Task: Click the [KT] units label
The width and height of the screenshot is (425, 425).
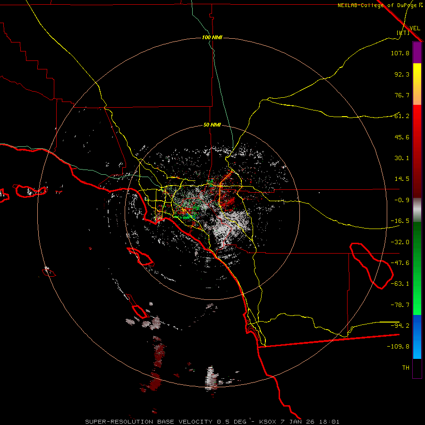Action: pyautogui.click(x=403, y=33)
